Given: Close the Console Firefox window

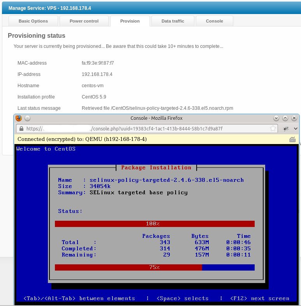Looking at the screenshot, I should pos(294,118).
